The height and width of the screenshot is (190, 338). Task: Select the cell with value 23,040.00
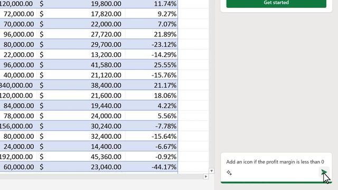click(81, 167)
